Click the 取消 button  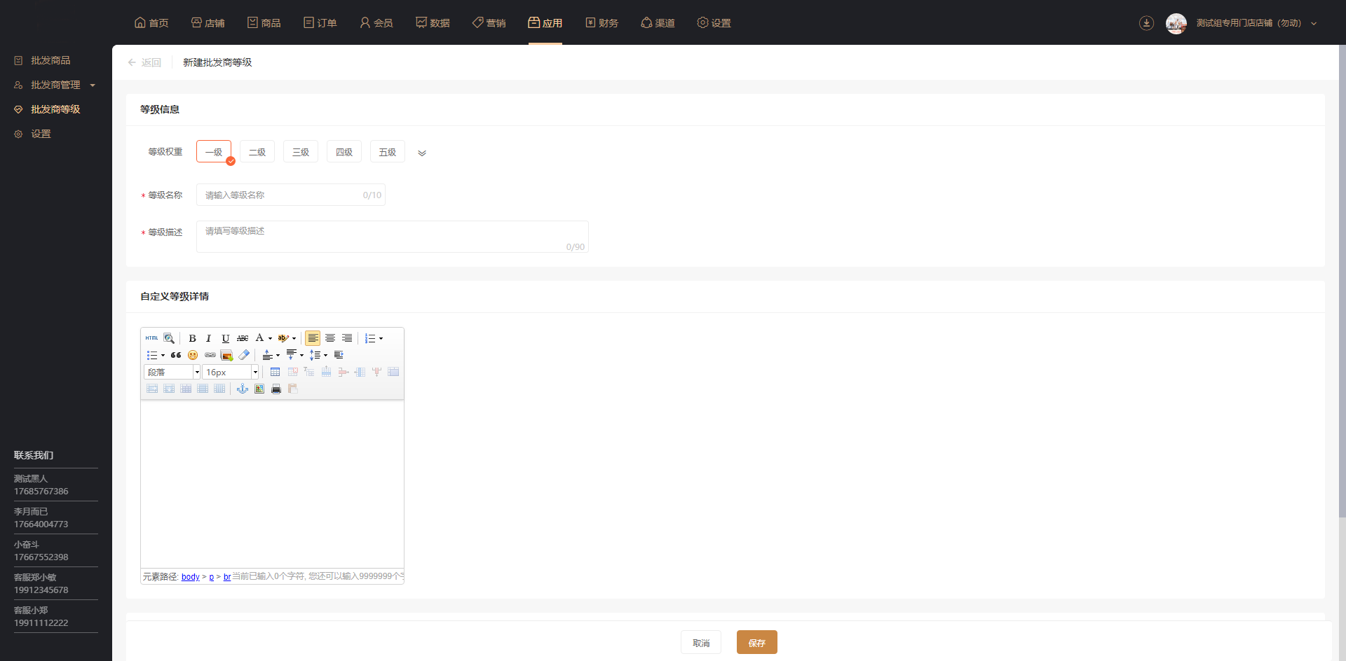[701, 642]
